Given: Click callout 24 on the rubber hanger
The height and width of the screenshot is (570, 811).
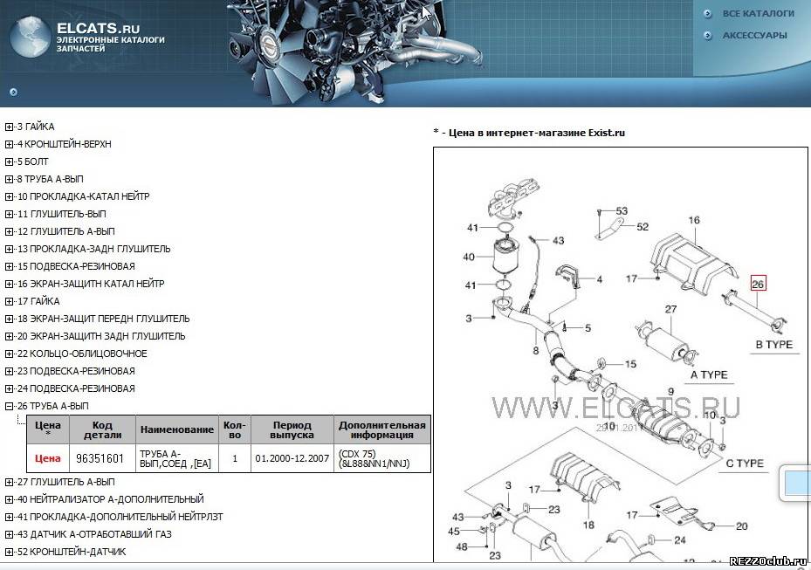Looking at the screenshot, I should click(680, 540).
